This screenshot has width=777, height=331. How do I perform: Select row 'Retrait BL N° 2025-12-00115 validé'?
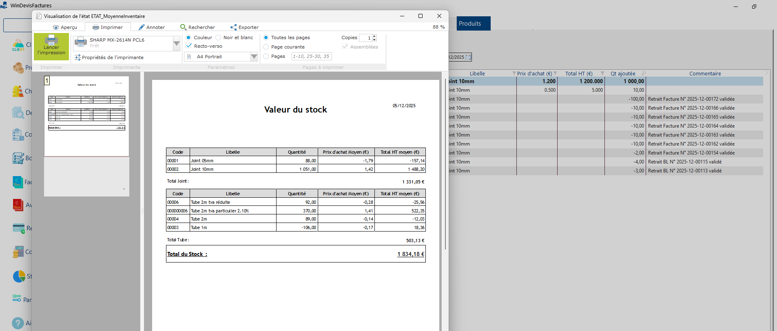[x=606, y=162]
